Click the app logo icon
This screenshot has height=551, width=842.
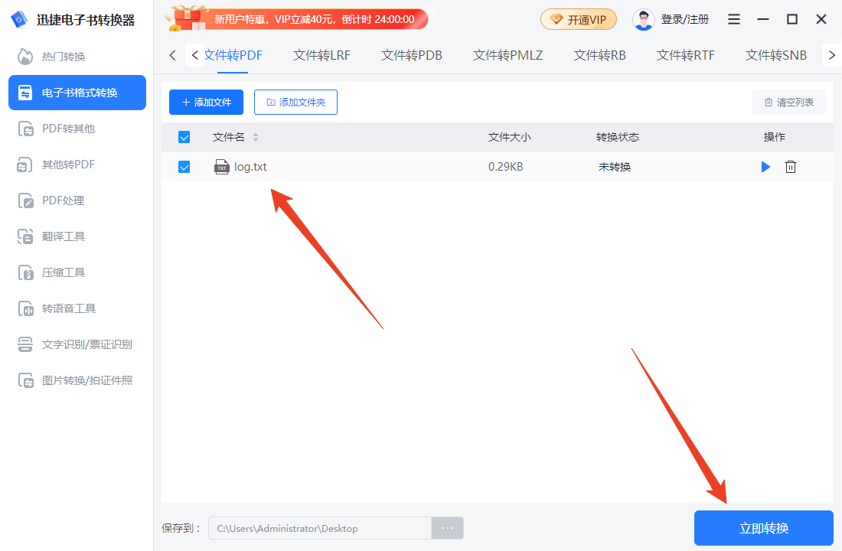[x=19, y=19]
